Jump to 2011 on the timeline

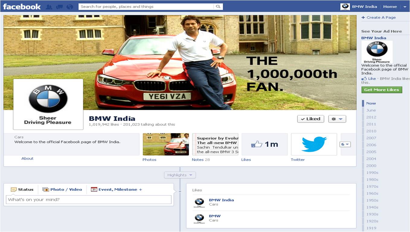[x=371, y=124]
